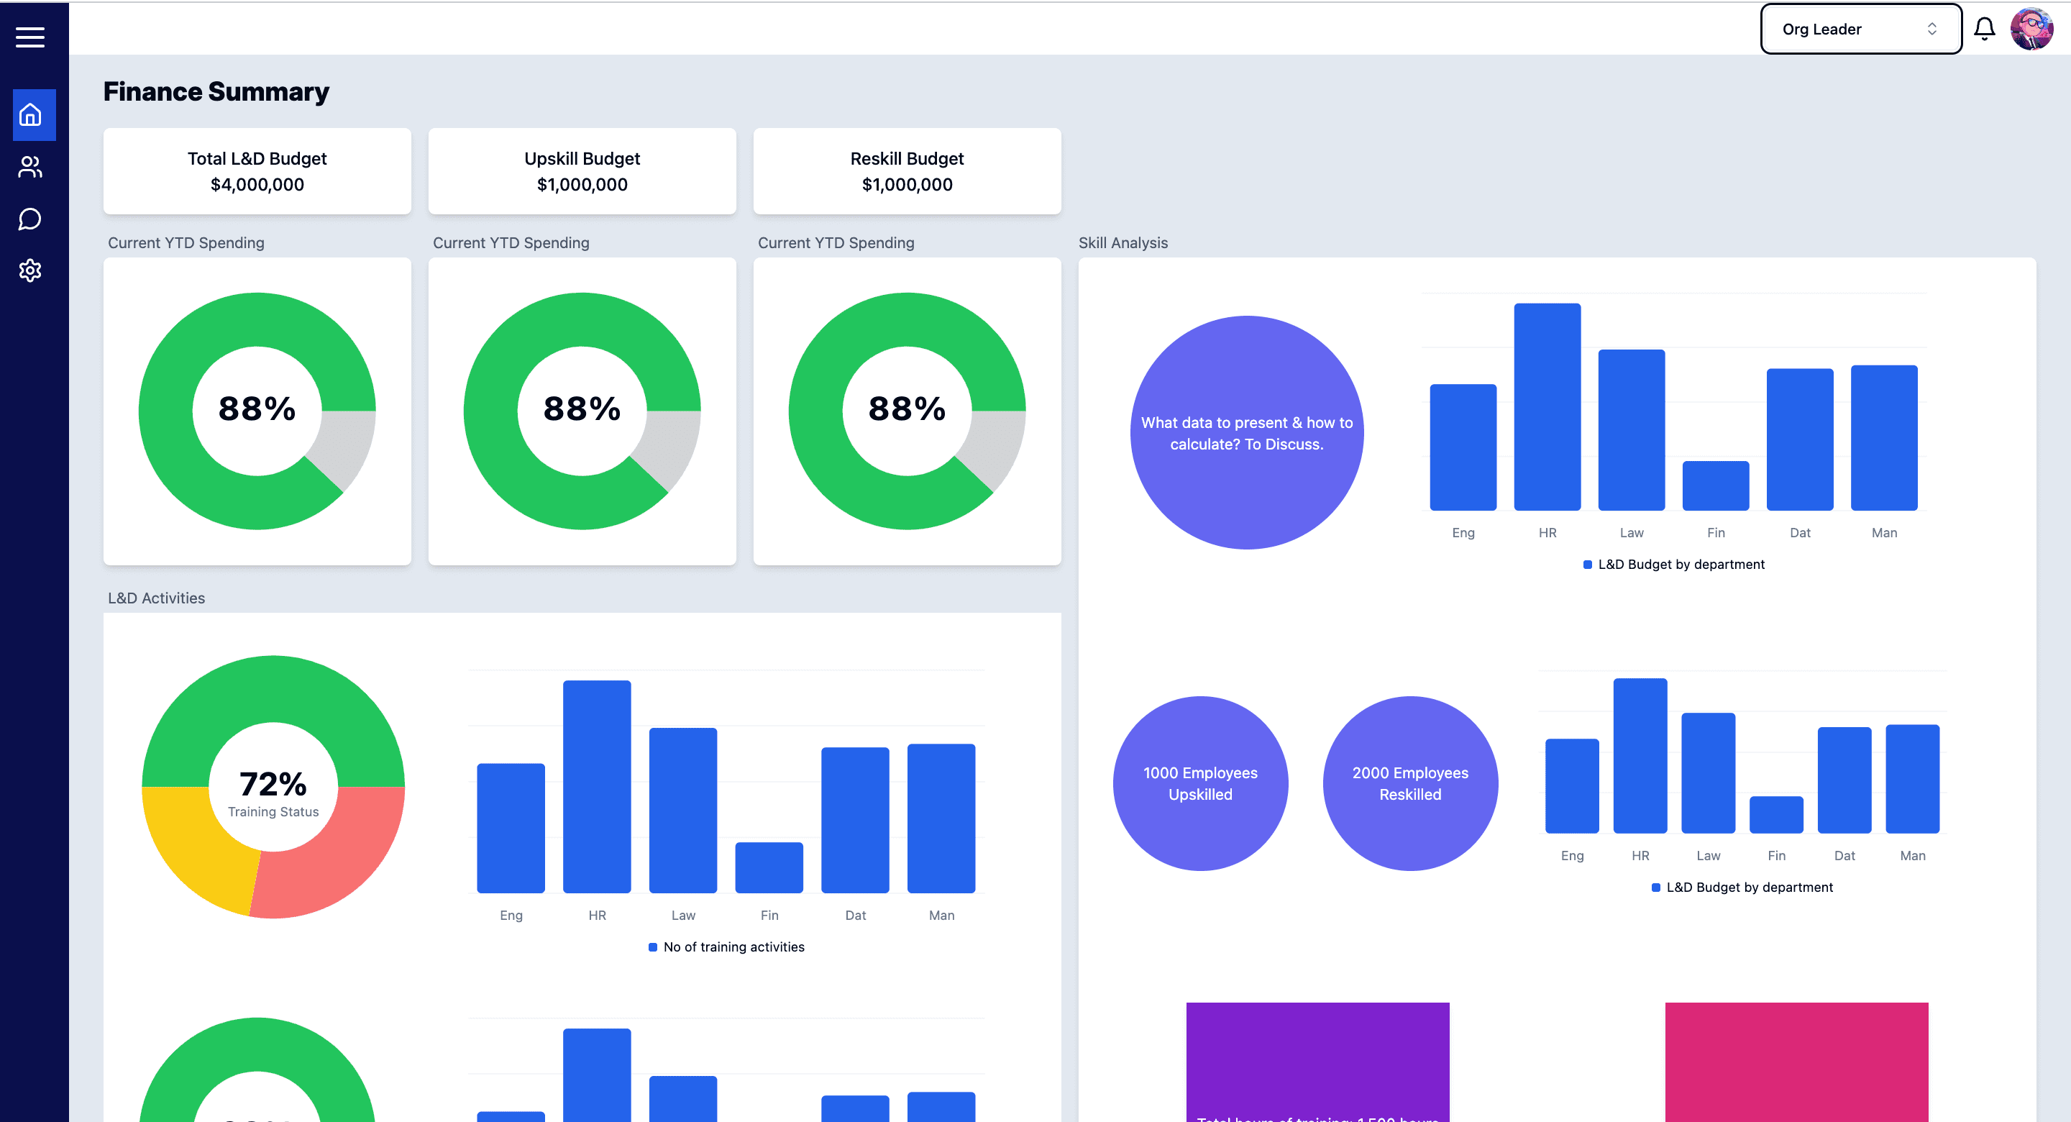Click the pink tile at bottom right
This screenshot has height=1122, width=2071.
(1796, 1062)
